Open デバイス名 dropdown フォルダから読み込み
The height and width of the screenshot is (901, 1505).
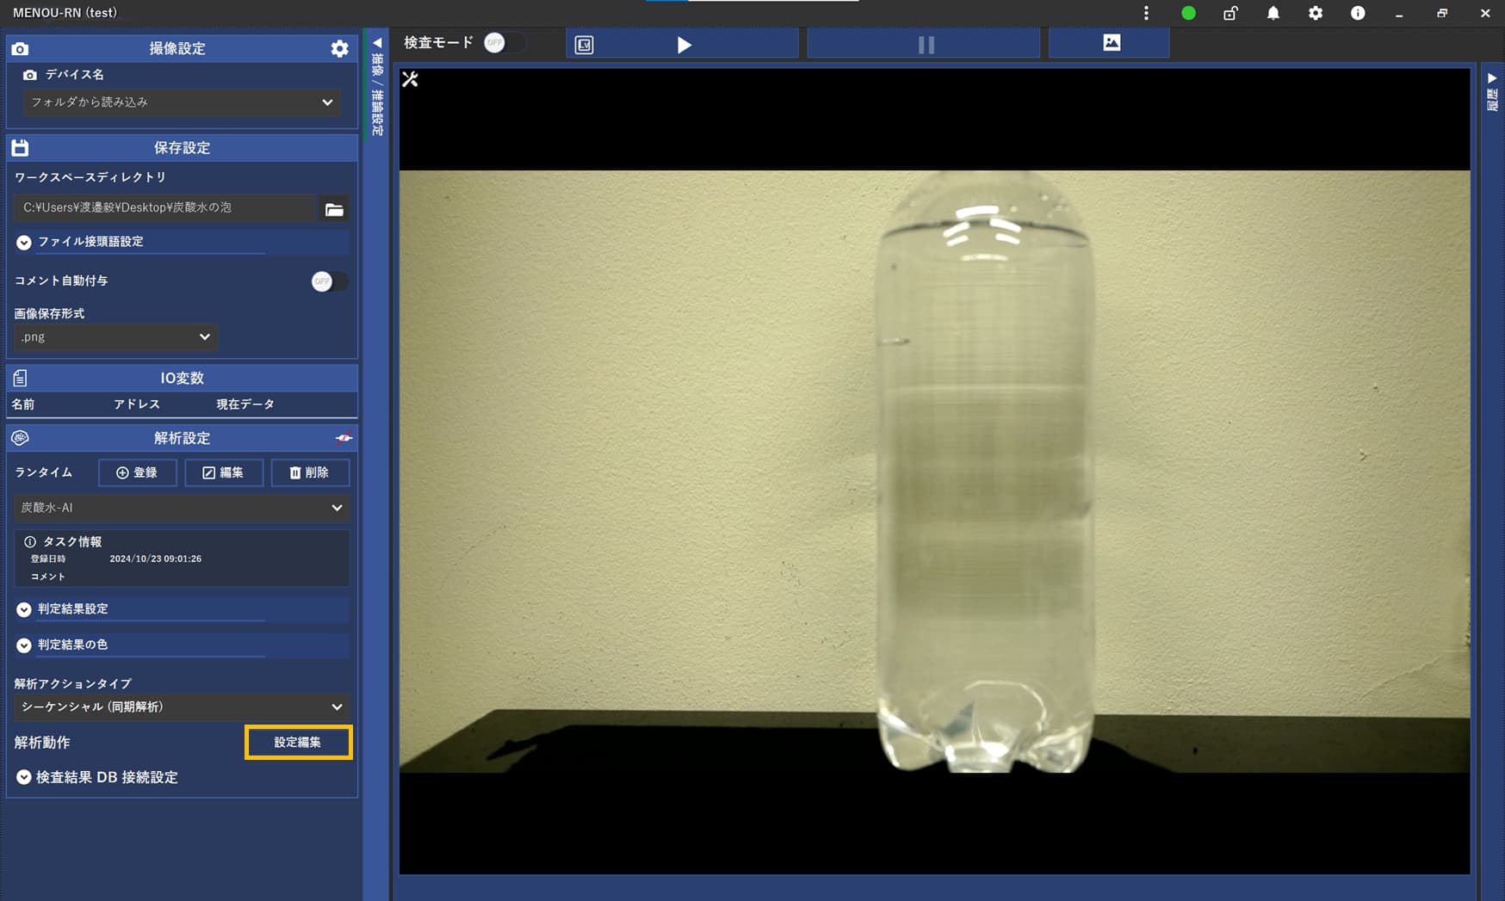(182, 102)
